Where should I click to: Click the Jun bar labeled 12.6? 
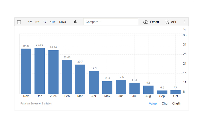click(x=121, y=87)
